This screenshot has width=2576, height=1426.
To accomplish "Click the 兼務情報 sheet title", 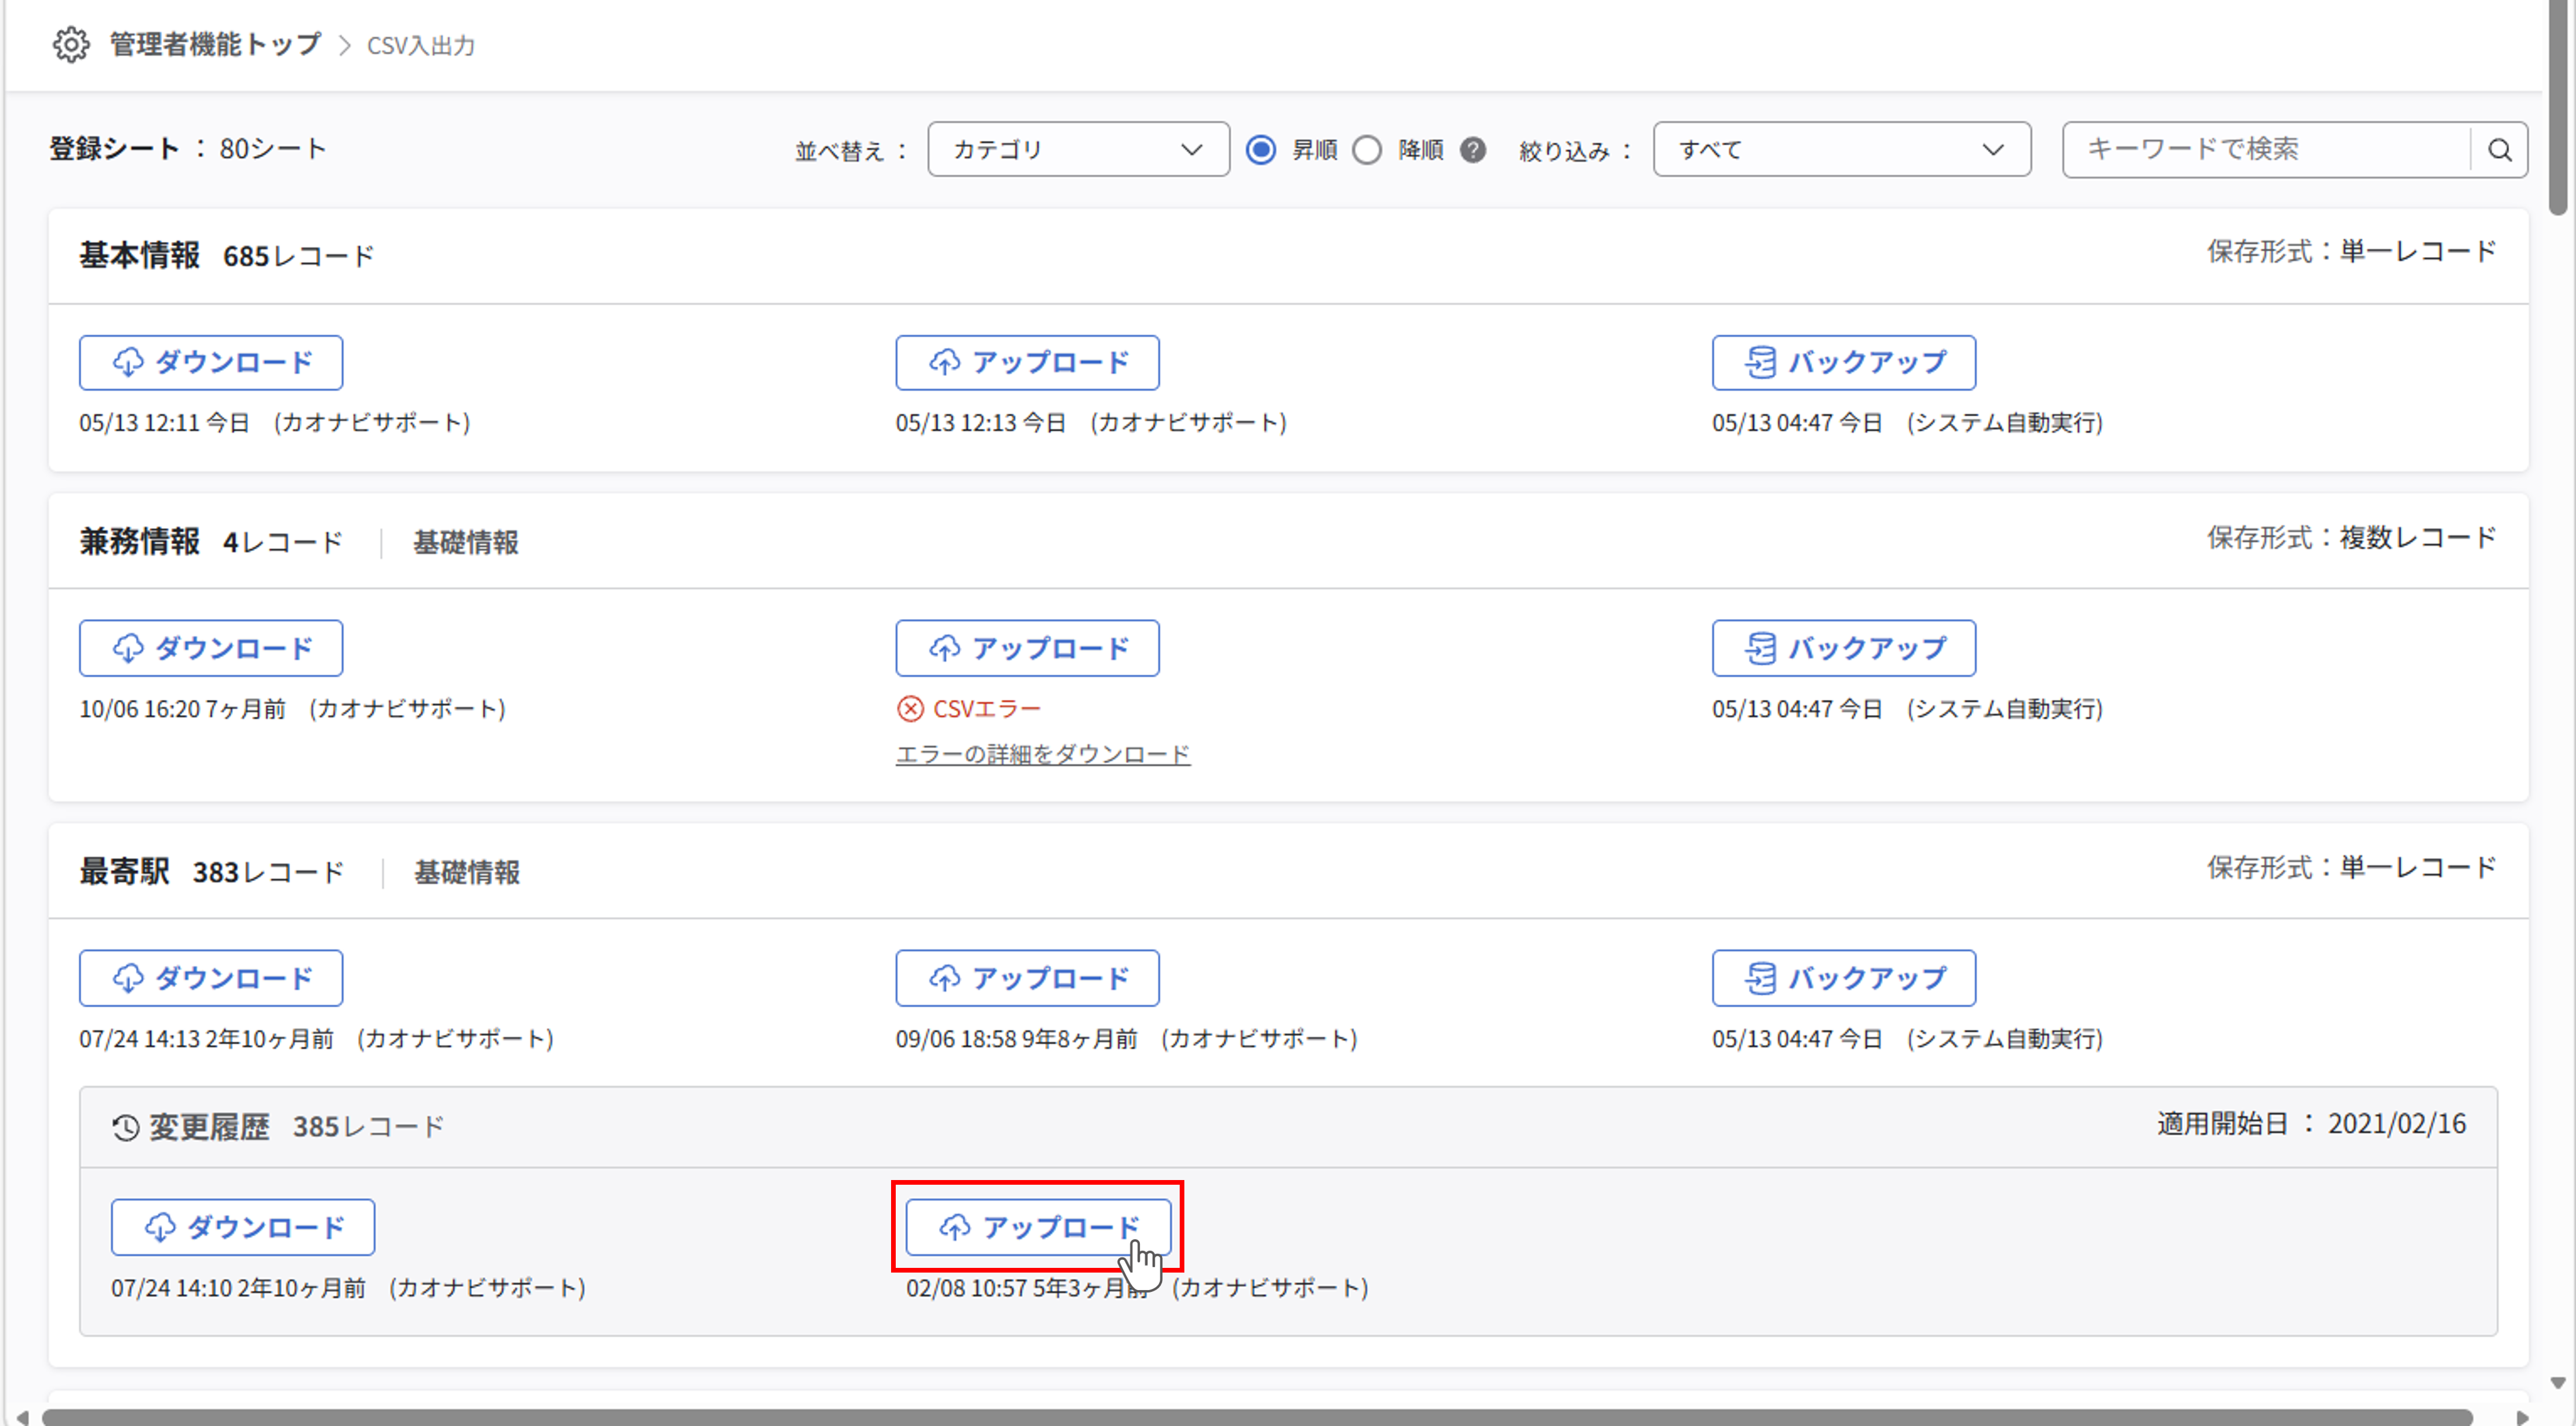I will pyautogui.click(x=140, y=542).
